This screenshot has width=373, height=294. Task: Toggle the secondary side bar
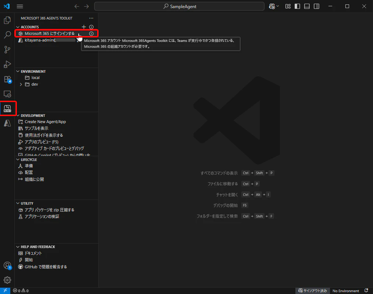pos(316,6)
